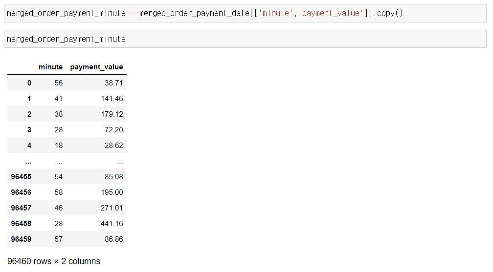Select payment value 179.12
Screen dimensions: 493x272
coord(112,114)
